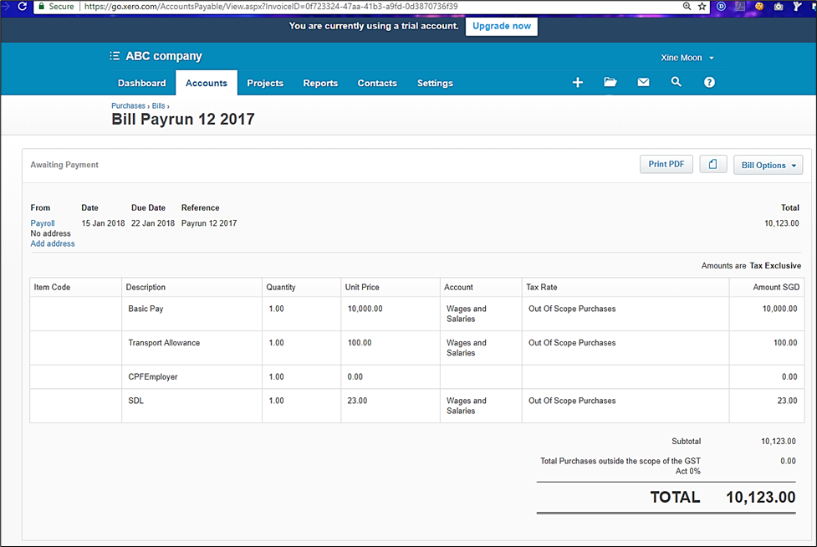
Task: Click the Xero search magnifier icon
Action: [x=676, y=82]
